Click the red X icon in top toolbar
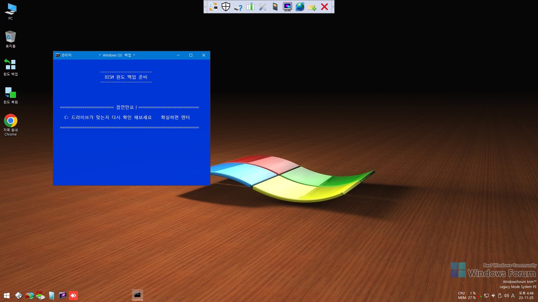This screenshot has width=538, height=302. (324, 7)
